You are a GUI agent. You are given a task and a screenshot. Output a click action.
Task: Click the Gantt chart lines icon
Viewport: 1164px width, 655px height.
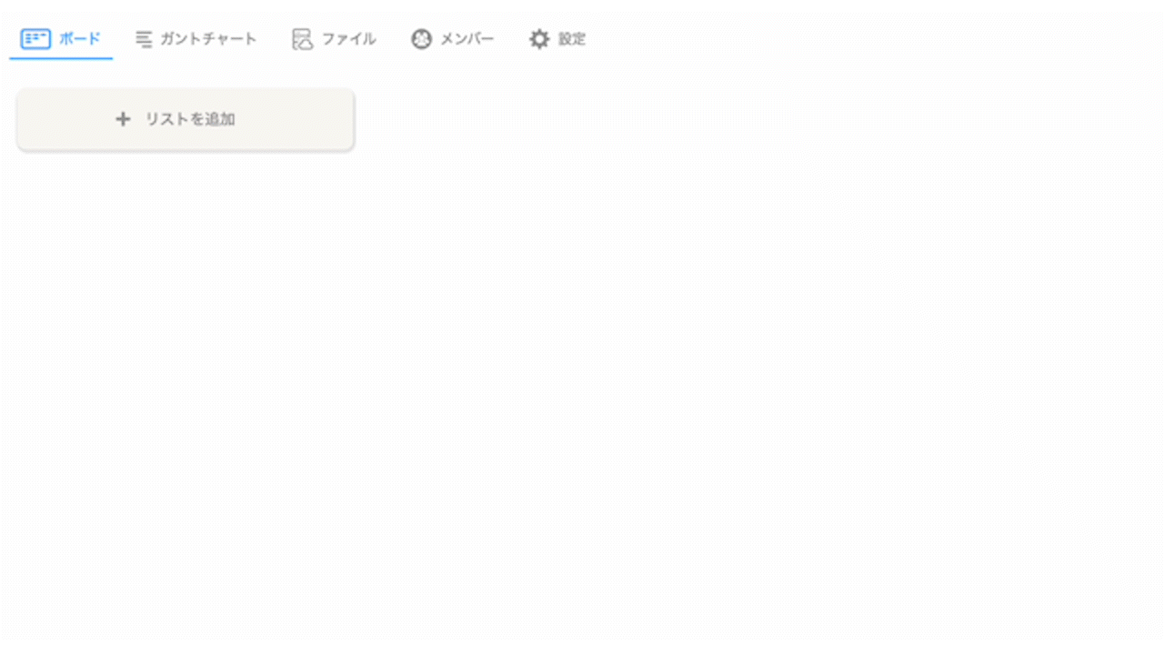point(144,39)
